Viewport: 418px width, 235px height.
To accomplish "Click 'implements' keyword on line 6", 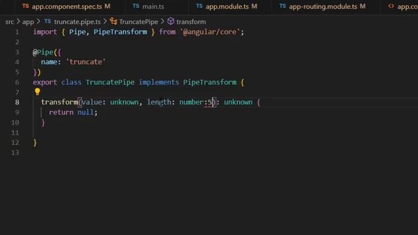I will click(x=159, y=82).
